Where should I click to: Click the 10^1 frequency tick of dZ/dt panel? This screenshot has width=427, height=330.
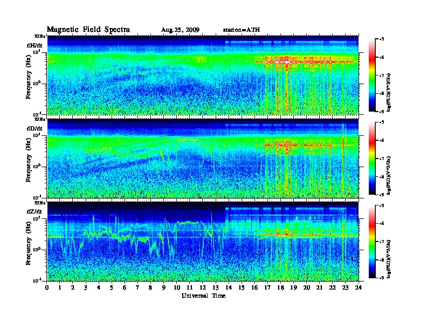tap(37, 218)
